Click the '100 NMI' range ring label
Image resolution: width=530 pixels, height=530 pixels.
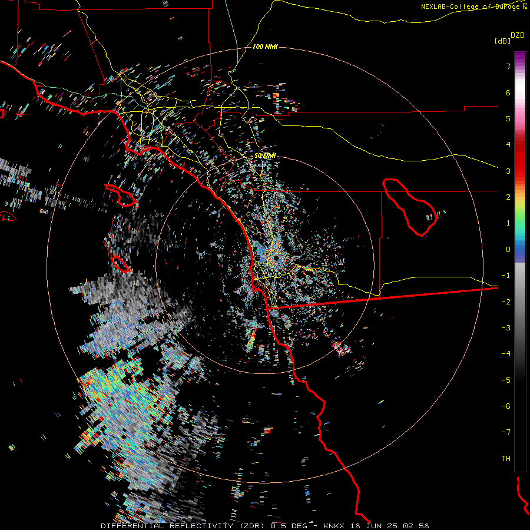[265, 47]
